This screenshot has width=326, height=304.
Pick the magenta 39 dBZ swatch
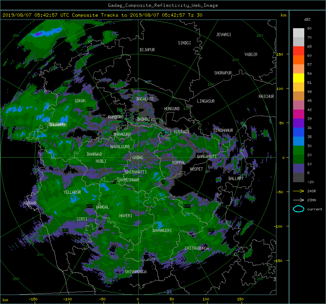[x=298, y=114]
